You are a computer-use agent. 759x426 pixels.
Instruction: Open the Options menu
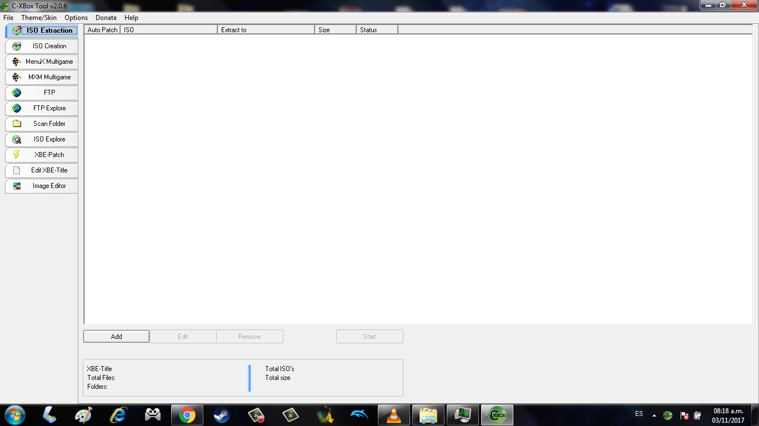76,18
